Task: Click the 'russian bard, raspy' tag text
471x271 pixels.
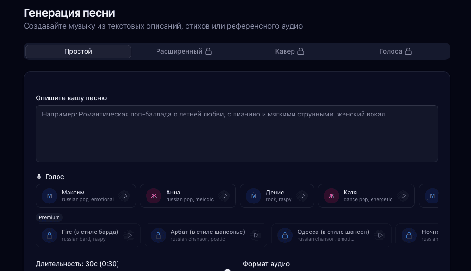Action: tap(84, 239)
